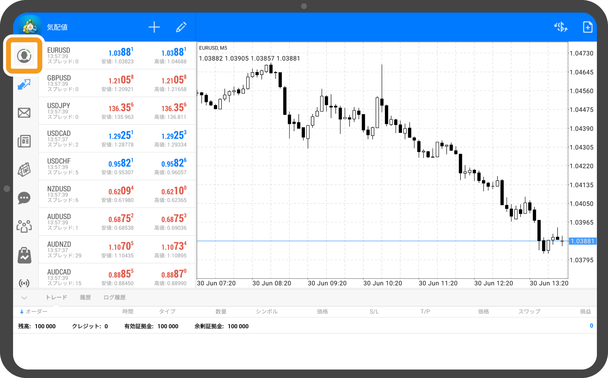The image size is (608, 378).
Task: Open the News icon in sidebar
Action: point(24,141)
